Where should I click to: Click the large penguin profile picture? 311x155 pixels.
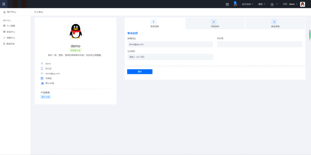[x=75, y=31]
